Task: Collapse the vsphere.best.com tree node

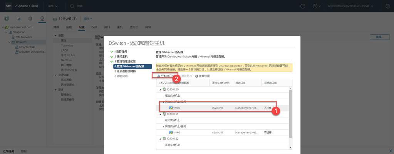Action: 3,27
